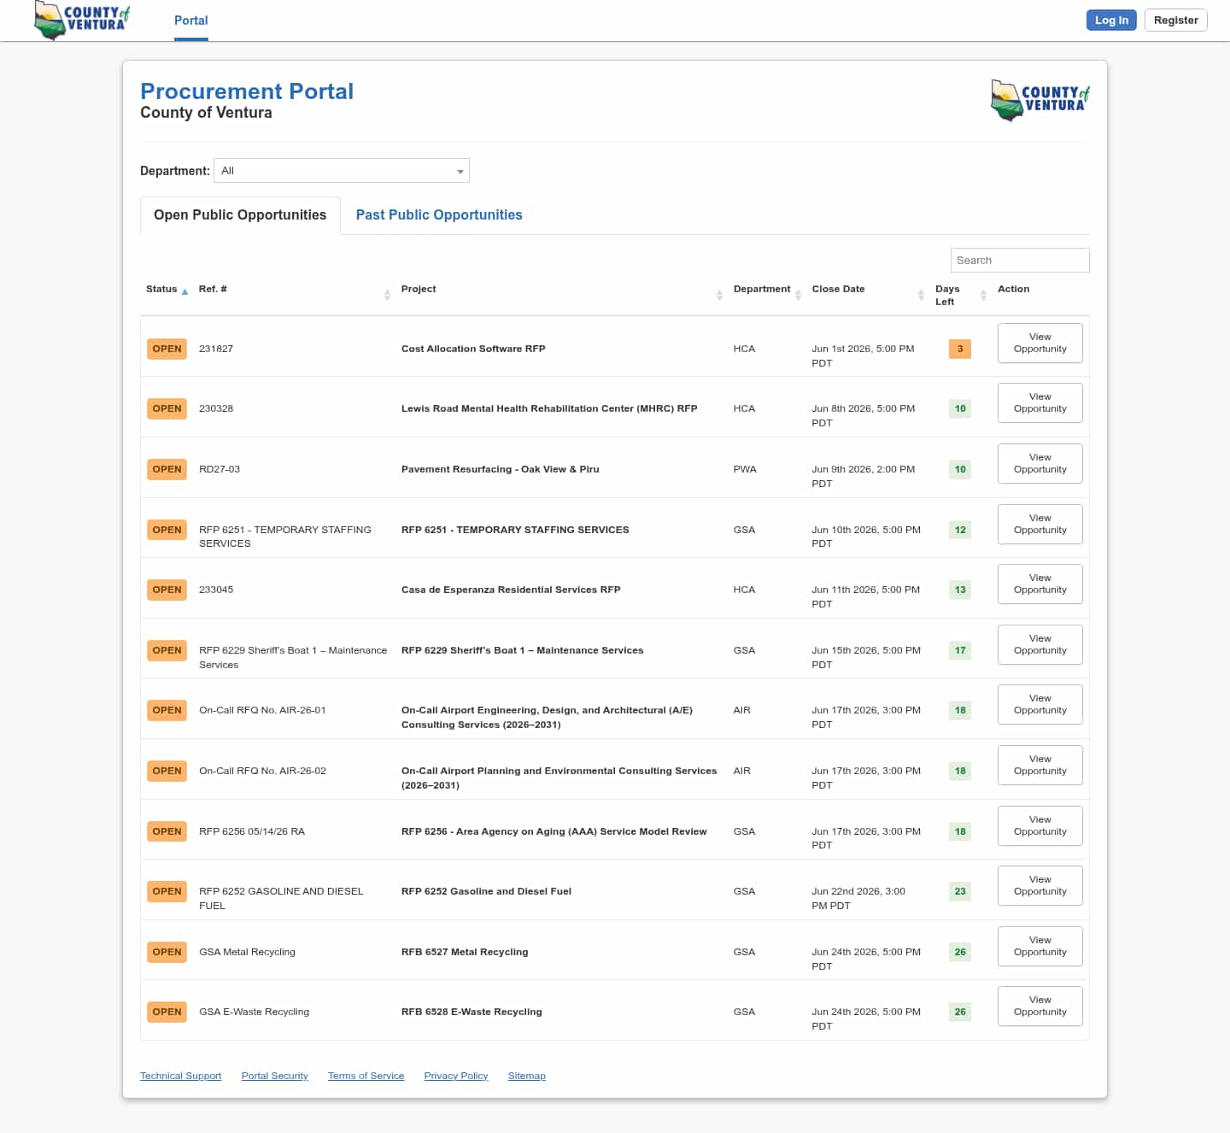
Task: Click Pavement Resurfacing - Oak View & Piru title
Action: pos(500,469)
